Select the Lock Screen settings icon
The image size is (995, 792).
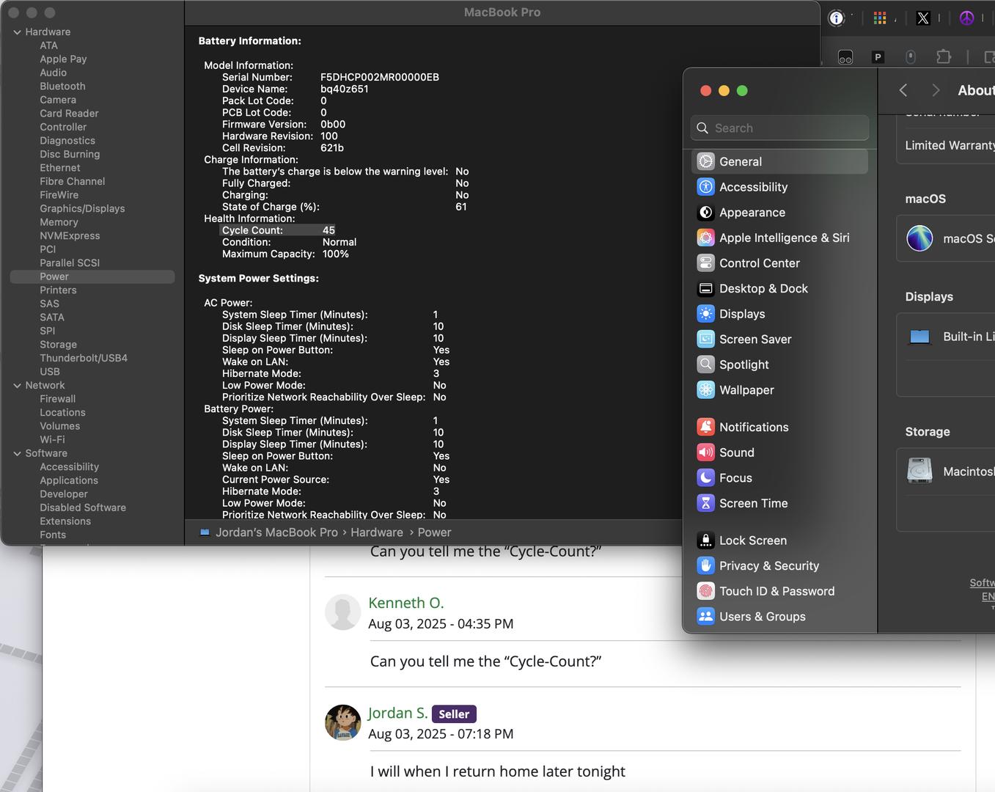tap(705, 540)
